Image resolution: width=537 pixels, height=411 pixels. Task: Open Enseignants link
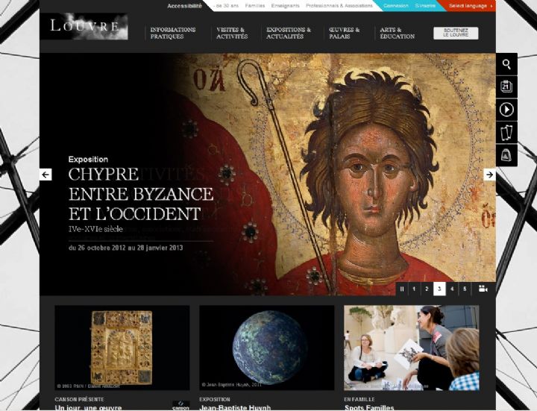[x=285, y=6]
